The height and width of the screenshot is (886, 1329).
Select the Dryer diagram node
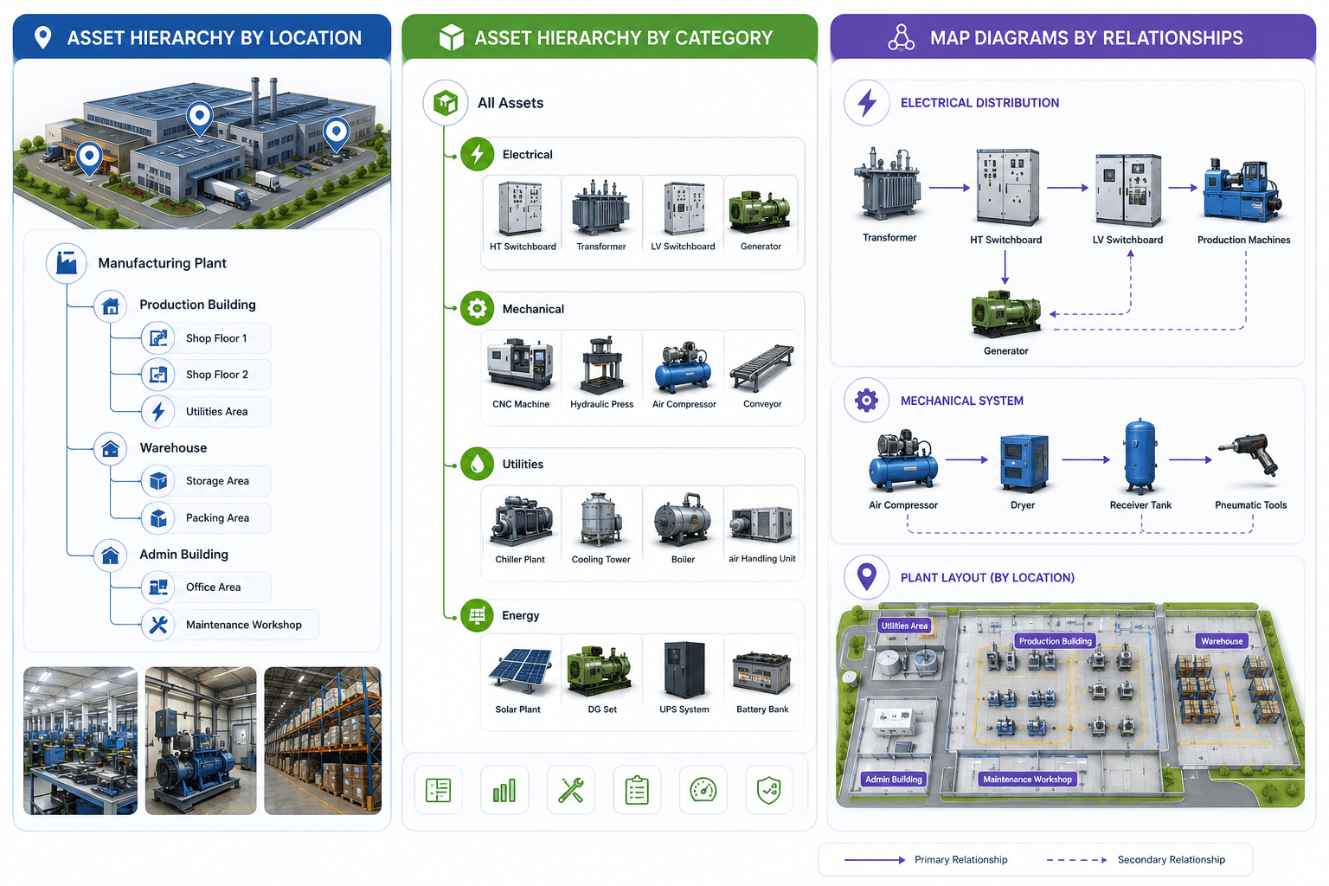click(1023, 472)
